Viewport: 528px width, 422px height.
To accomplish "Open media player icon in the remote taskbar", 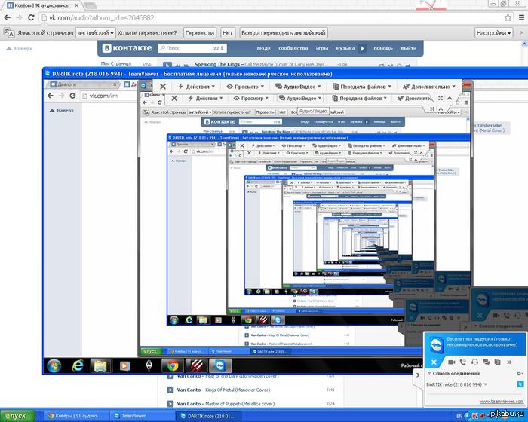I will pos(124,365).
